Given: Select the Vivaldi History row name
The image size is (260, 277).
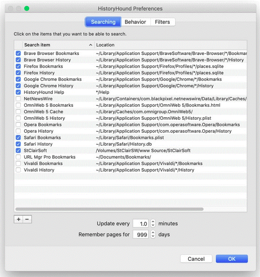Looking at the screenshot, I should pyautogui.click(x=39, y=170).
